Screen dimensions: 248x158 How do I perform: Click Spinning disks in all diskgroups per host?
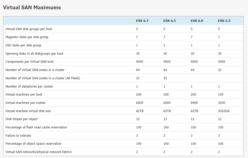(x=34, y=53)
